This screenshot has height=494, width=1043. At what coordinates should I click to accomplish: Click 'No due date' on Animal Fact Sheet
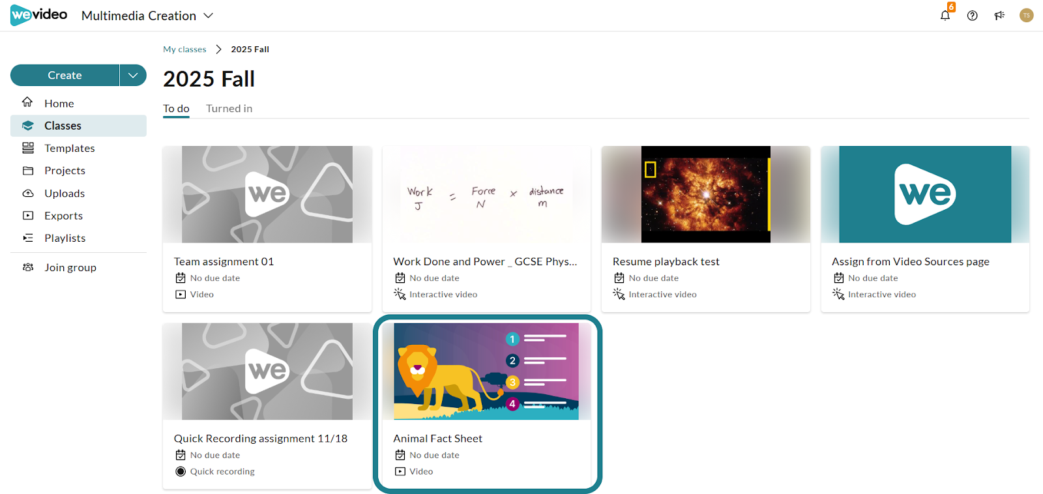pyautogui.click(x=435, y=456)
